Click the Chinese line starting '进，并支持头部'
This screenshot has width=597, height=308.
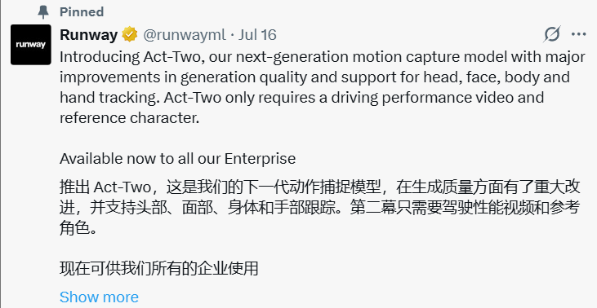(x=320, y=208)
